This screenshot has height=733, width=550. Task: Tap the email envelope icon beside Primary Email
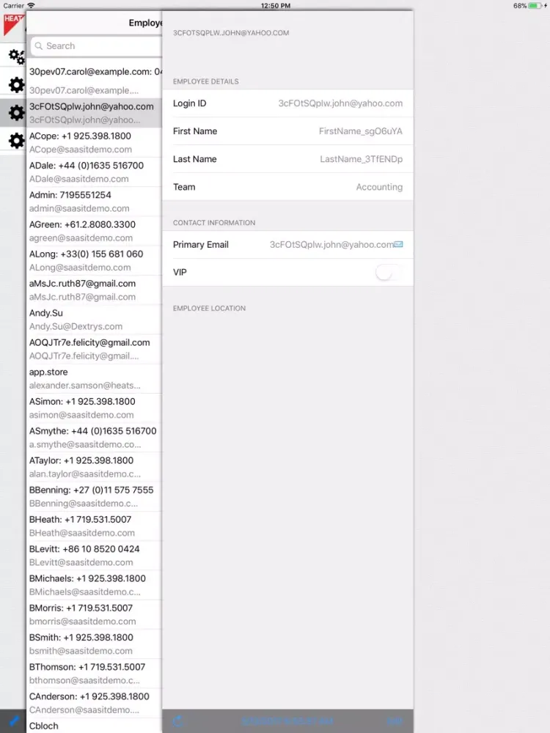point(398,244)
